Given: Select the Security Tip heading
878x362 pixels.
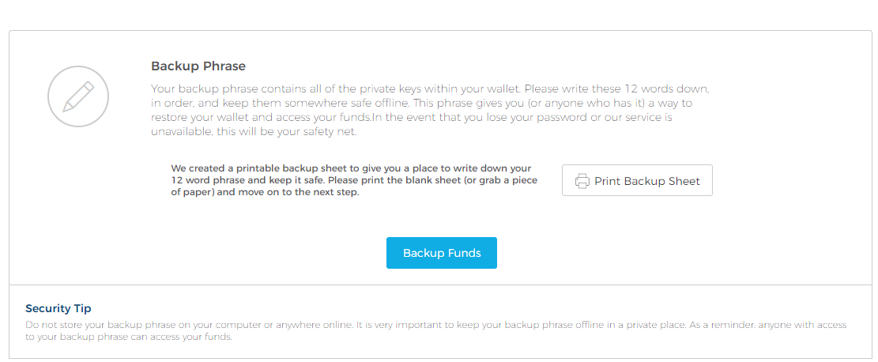Looking at the screenshot, I should 58,309.
